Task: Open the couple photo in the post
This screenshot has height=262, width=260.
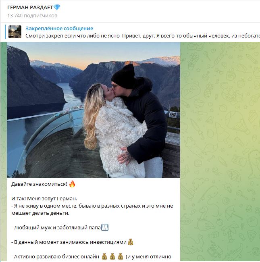Action: (94, 110)
